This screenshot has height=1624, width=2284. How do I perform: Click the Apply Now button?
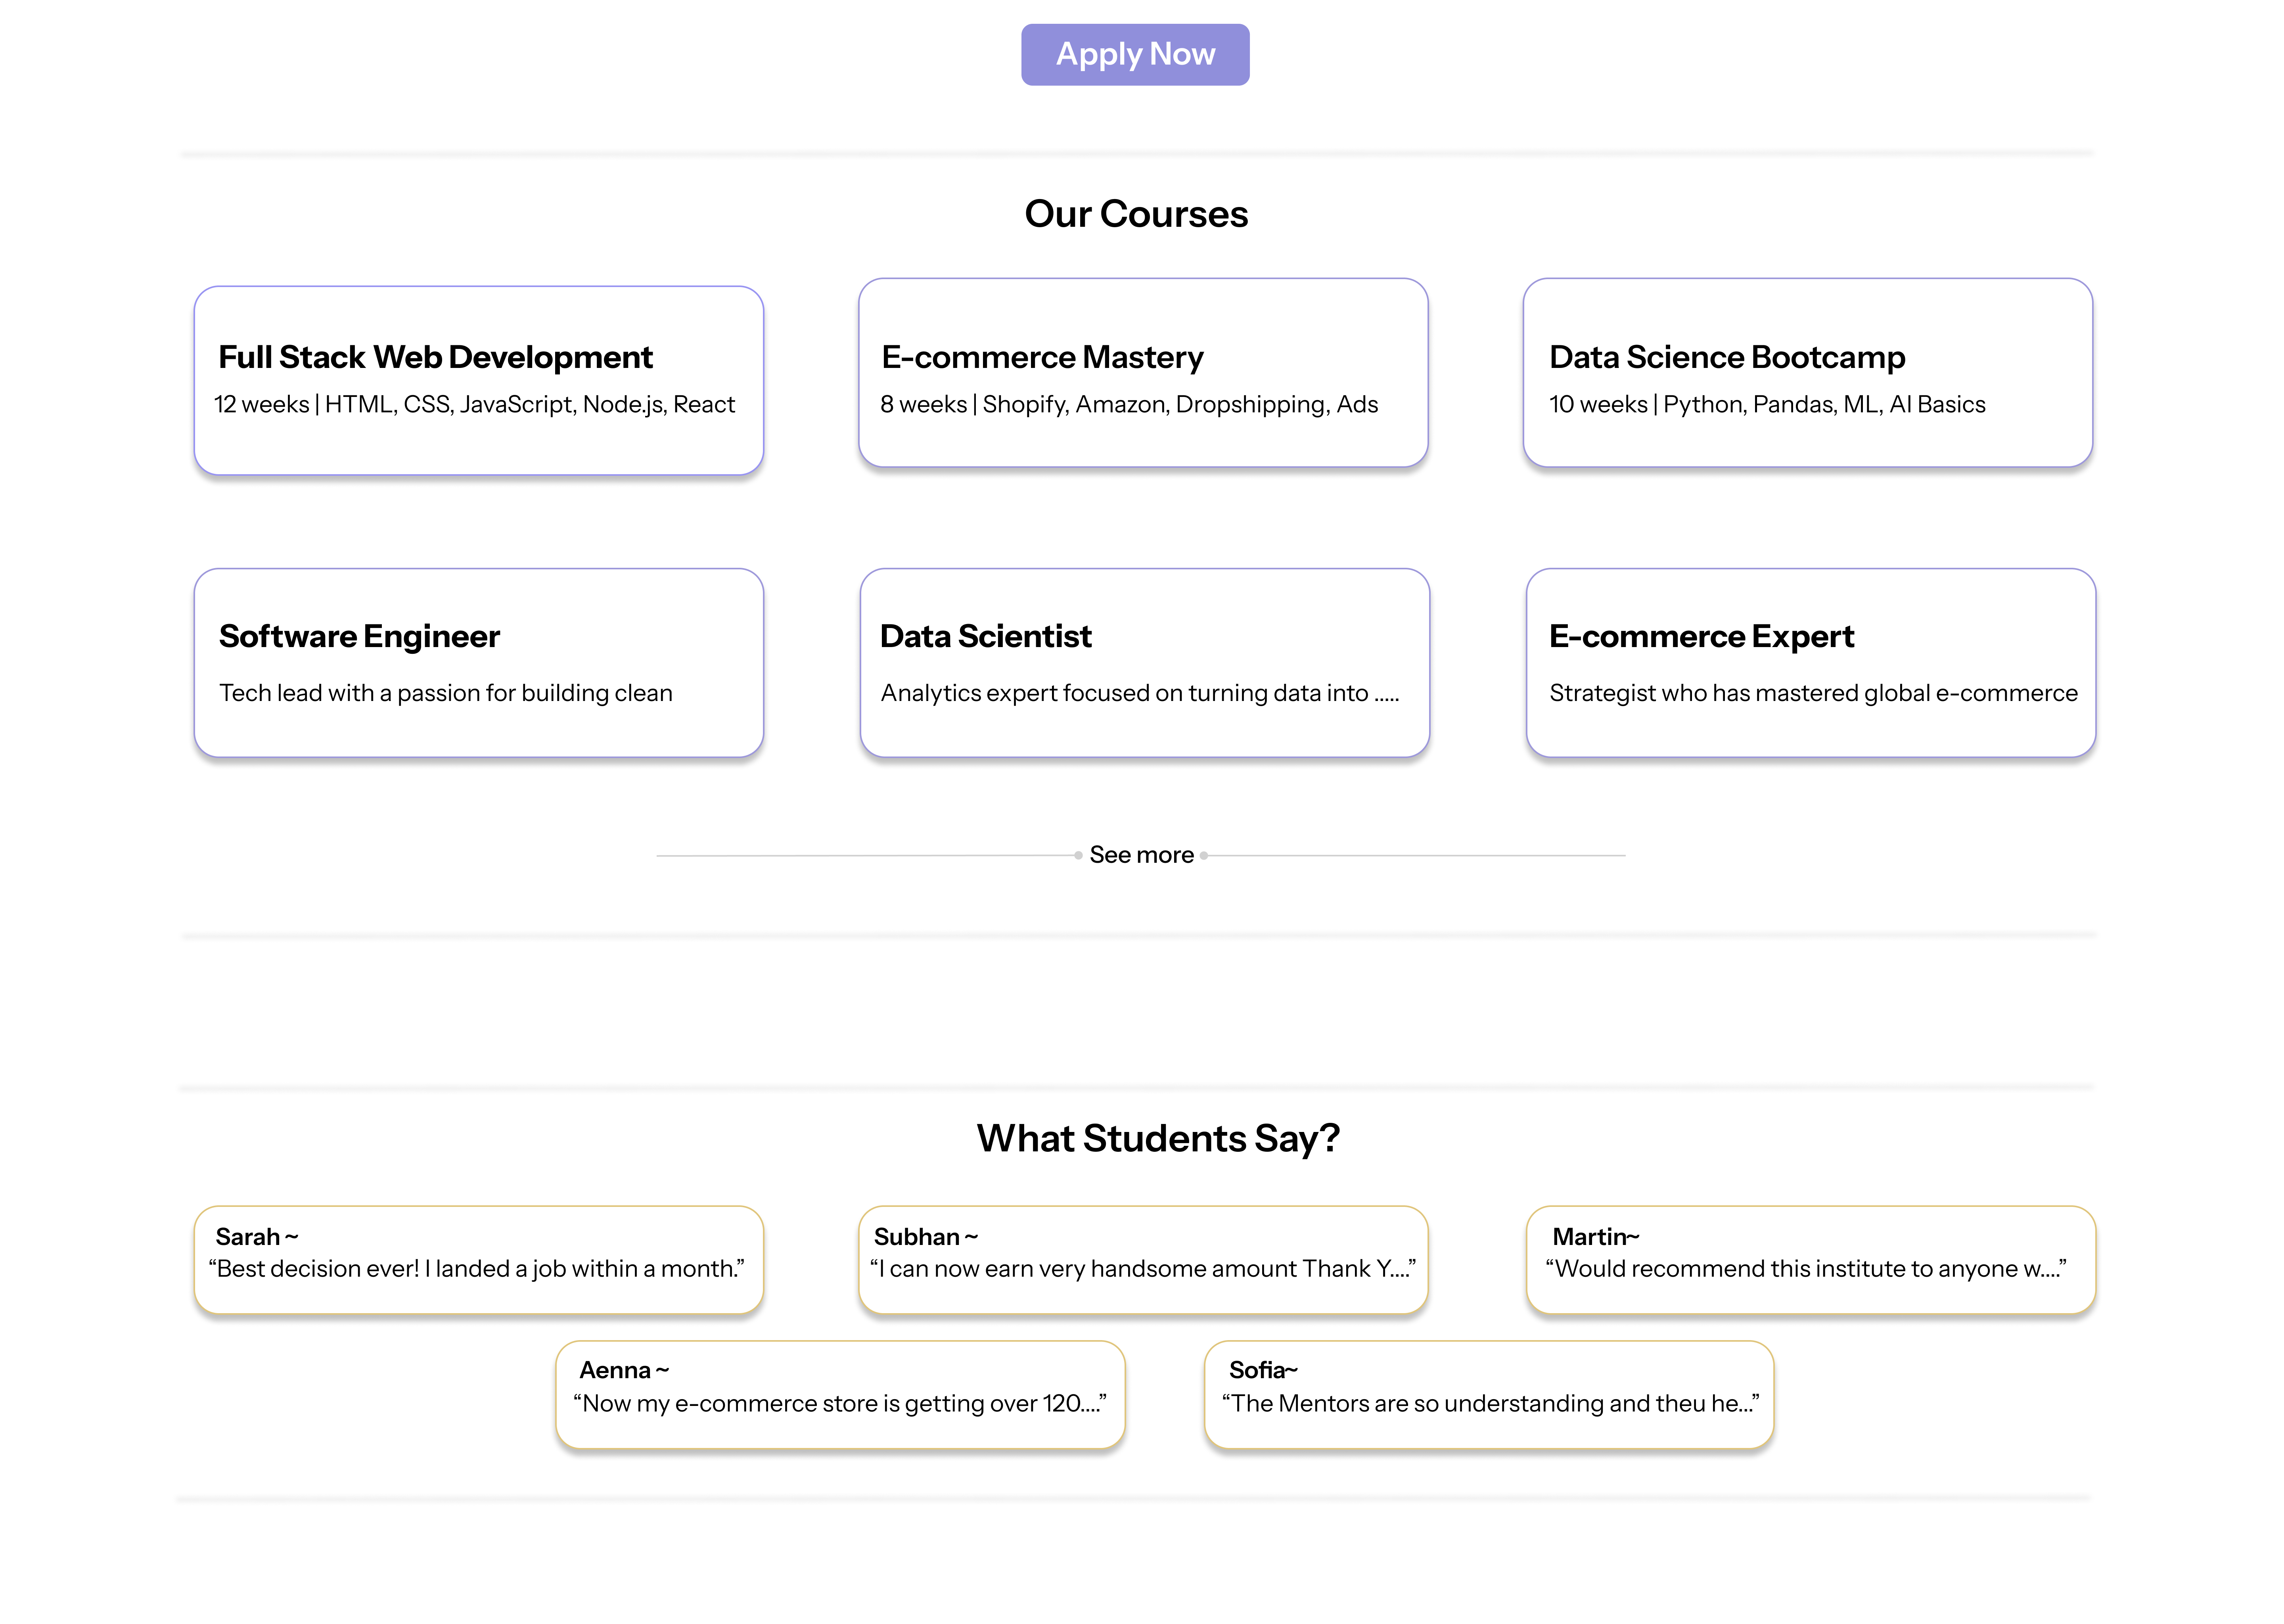coord(1134,54)
